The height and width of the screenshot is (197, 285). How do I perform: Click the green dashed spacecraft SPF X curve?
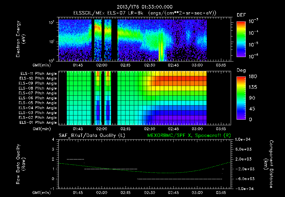(x=144, y=168)
